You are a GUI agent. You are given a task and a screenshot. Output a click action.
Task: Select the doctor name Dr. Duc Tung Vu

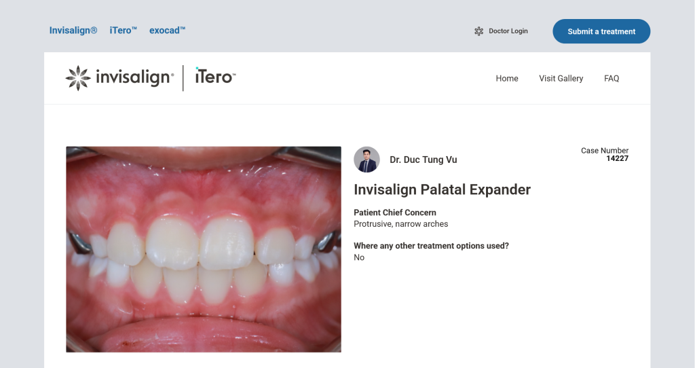click(x=423, y=160)
